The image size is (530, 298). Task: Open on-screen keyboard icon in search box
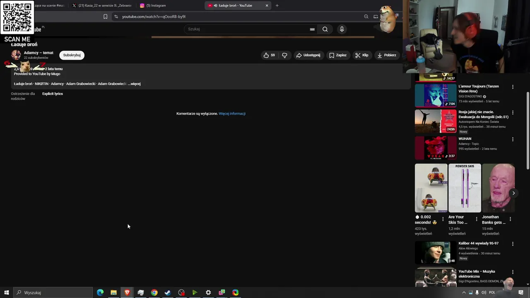tap(312, 29)
